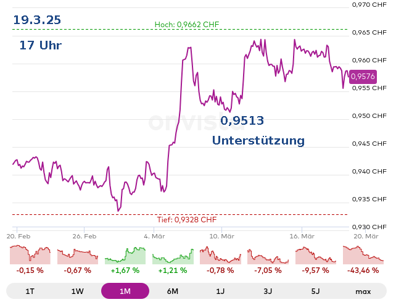Click the mini chart above -0,15 %

(30, 255)
